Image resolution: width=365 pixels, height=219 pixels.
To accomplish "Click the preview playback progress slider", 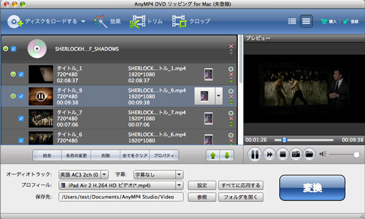I will 304,140.
